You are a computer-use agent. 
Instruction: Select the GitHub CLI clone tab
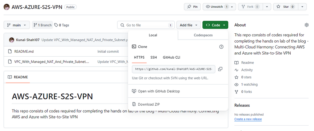tap(171, 57)
